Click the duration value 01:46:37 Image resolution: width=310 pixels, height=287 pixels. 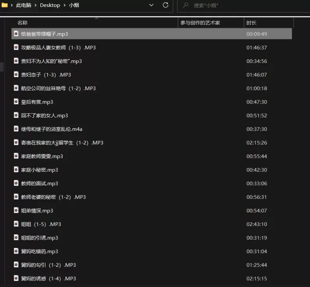257,47
